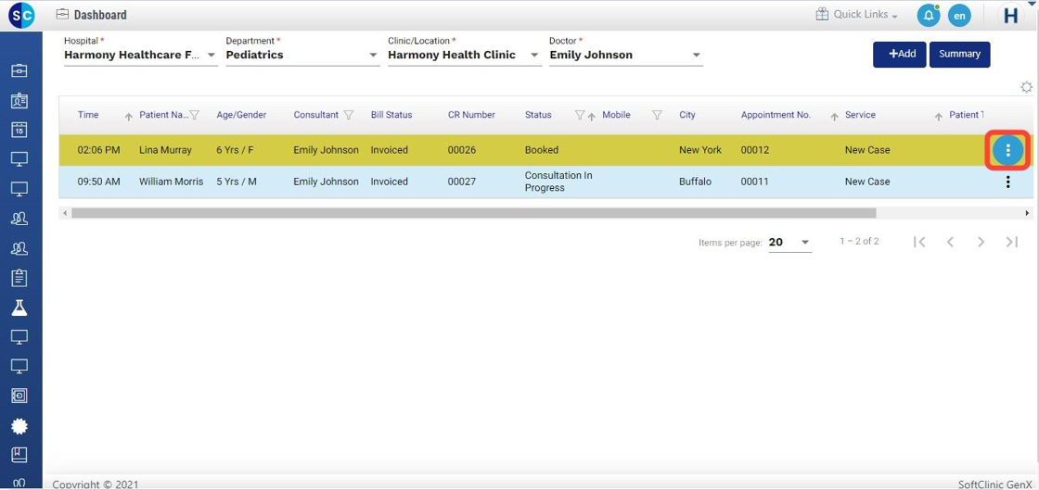This screenshot has width=1039, height=490.
Task: Click the sort arrow after Service column
Action: (x=938, y=117)
